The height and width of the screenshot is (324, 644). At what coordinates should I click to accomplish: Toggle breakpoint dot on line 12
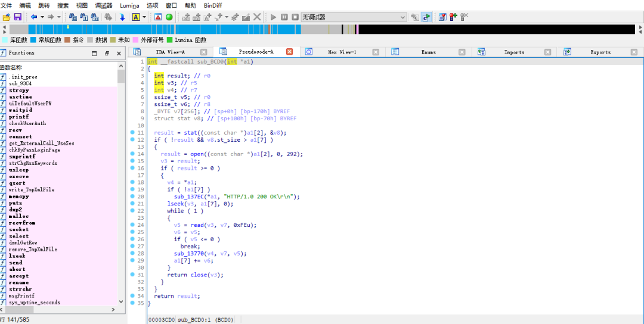coord(132,139)
